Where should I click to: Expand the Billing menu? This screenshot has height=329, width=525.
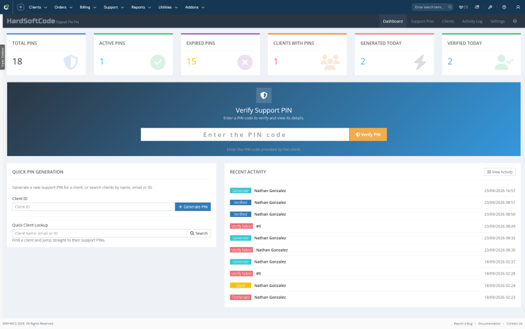88,7
